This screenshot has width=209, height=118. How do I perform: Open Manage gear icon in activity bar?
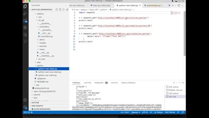[25, 107]
